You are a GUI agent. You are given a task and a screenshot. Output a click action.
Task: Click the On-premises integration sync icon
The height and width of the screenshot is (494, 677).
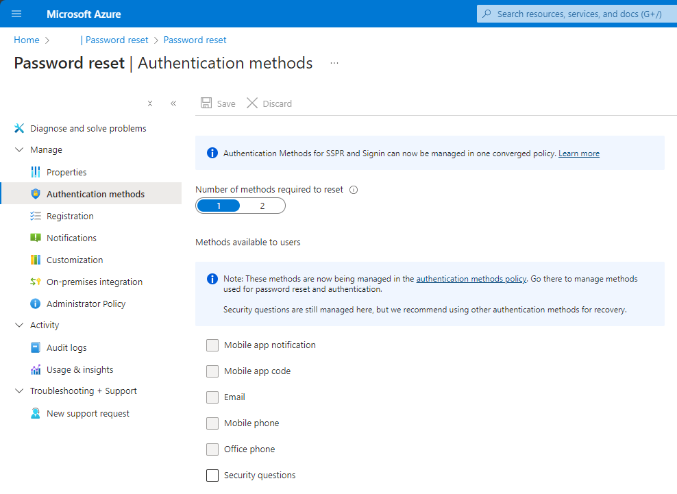[36, 282]
